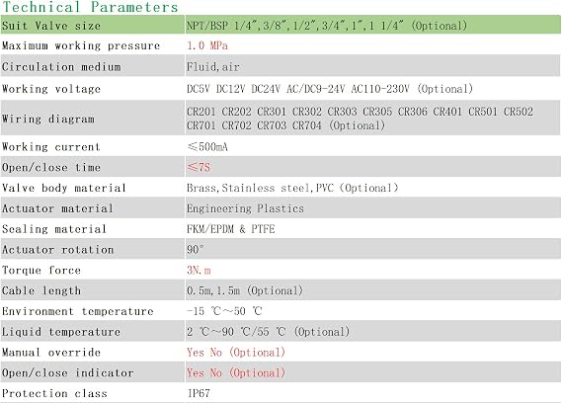The image size is (562, 404).
Task: Select 'Maximum working pressure' label
Action: [81, 45]
